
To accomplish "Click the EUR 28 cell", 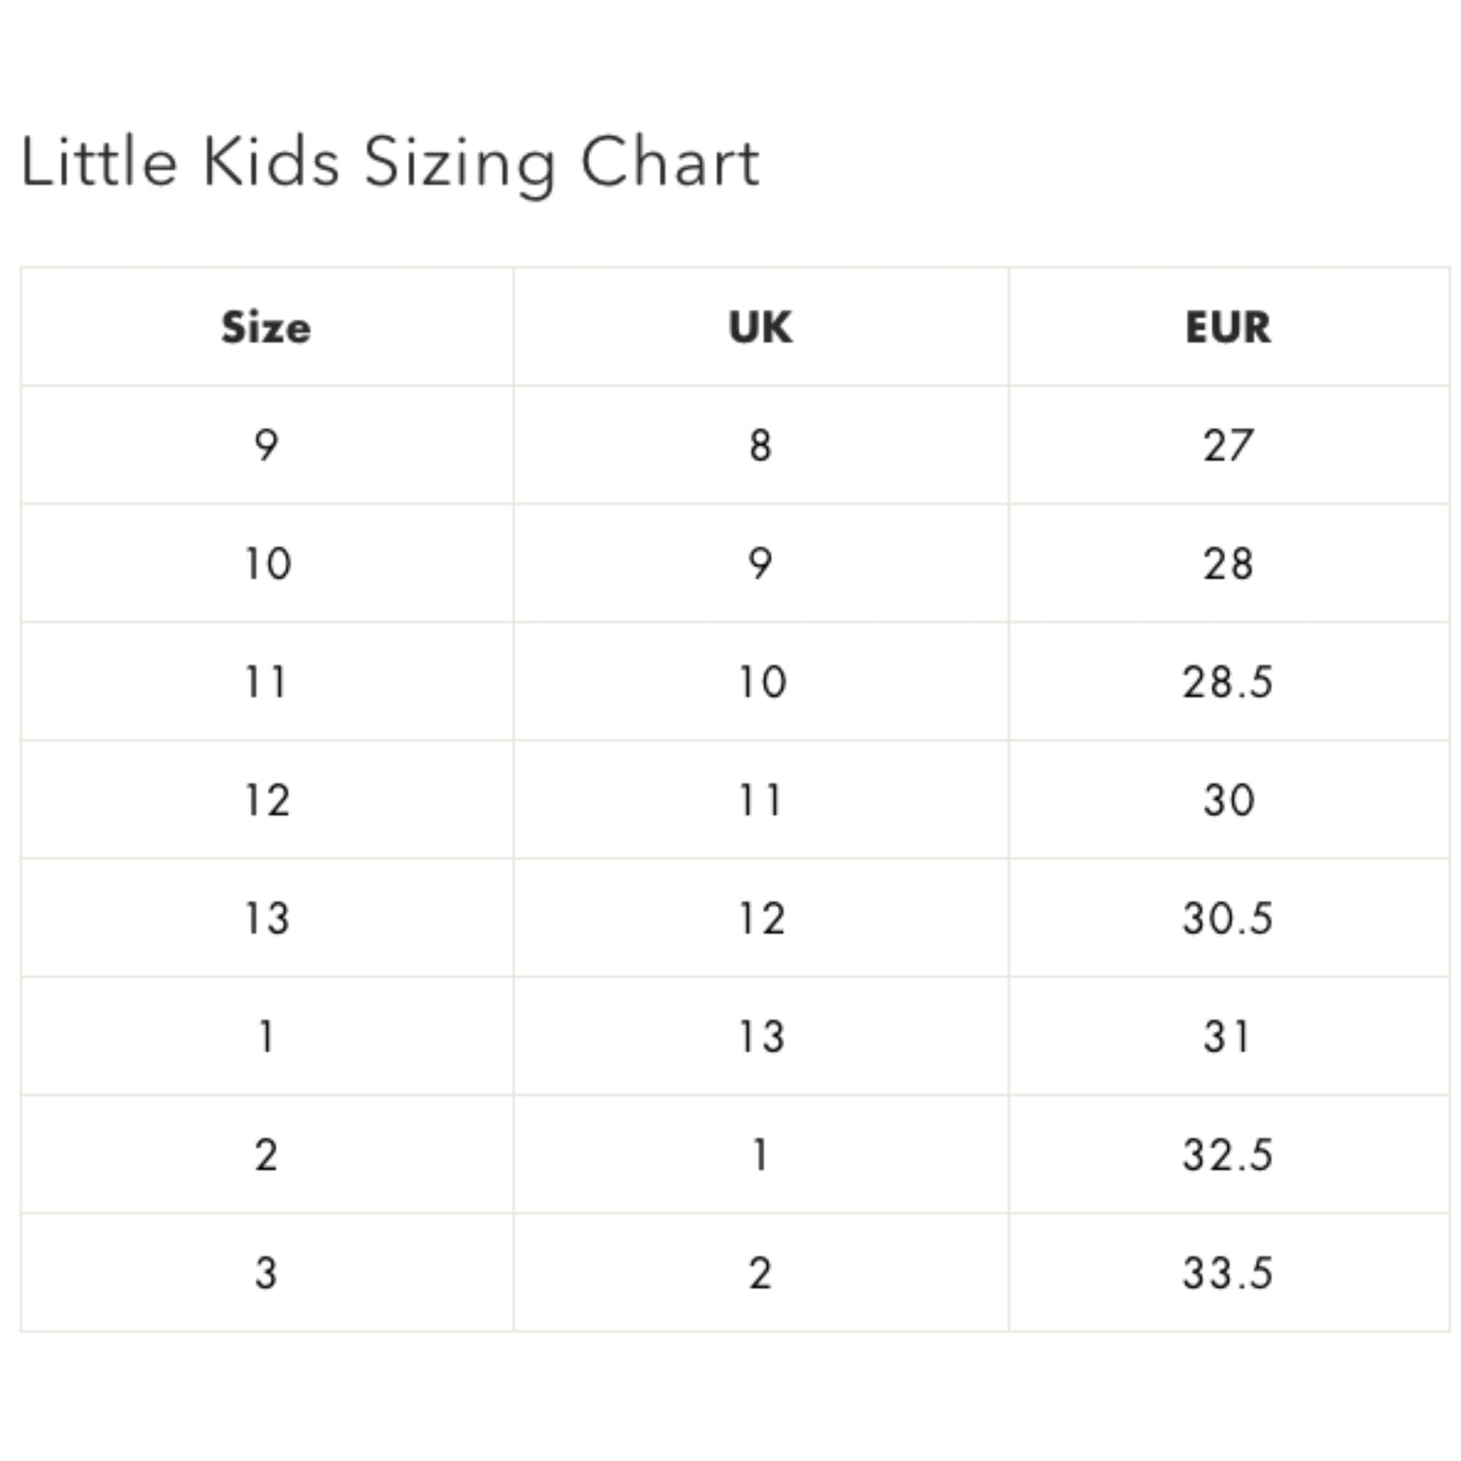I will (1227, 563).
